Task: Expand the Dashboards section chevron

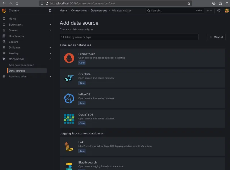Action: (50, 36)
